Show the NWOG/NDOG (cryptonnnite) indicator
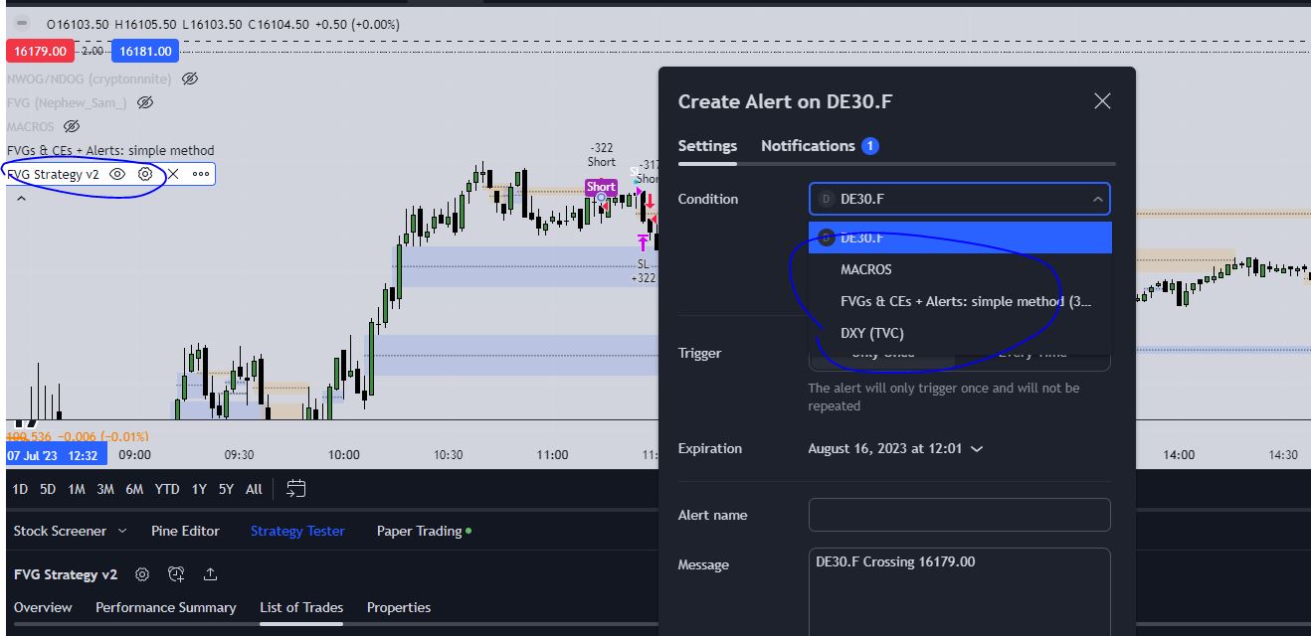This screenshot has height=636, width=1311. click(191, 78)
